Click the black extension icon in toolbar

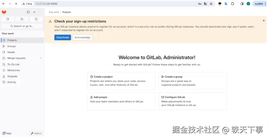220,4
